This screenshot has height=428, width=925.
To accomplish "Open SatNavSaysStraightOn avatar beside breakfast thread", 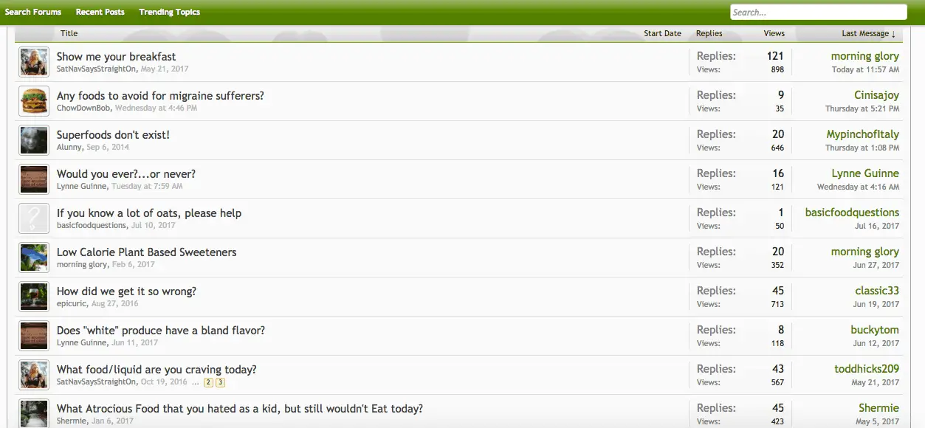I will click(34, 62).
